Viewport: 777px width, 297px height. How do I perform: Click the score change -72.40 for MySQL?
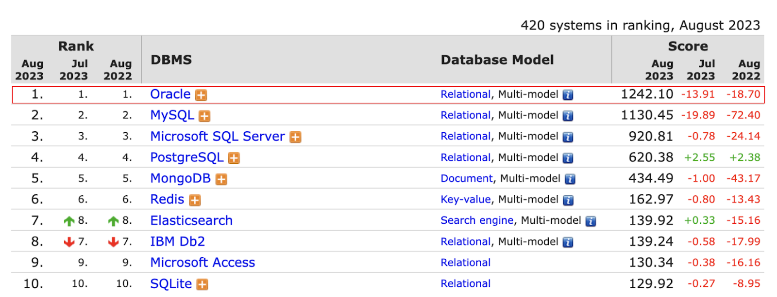pos(743,115)
